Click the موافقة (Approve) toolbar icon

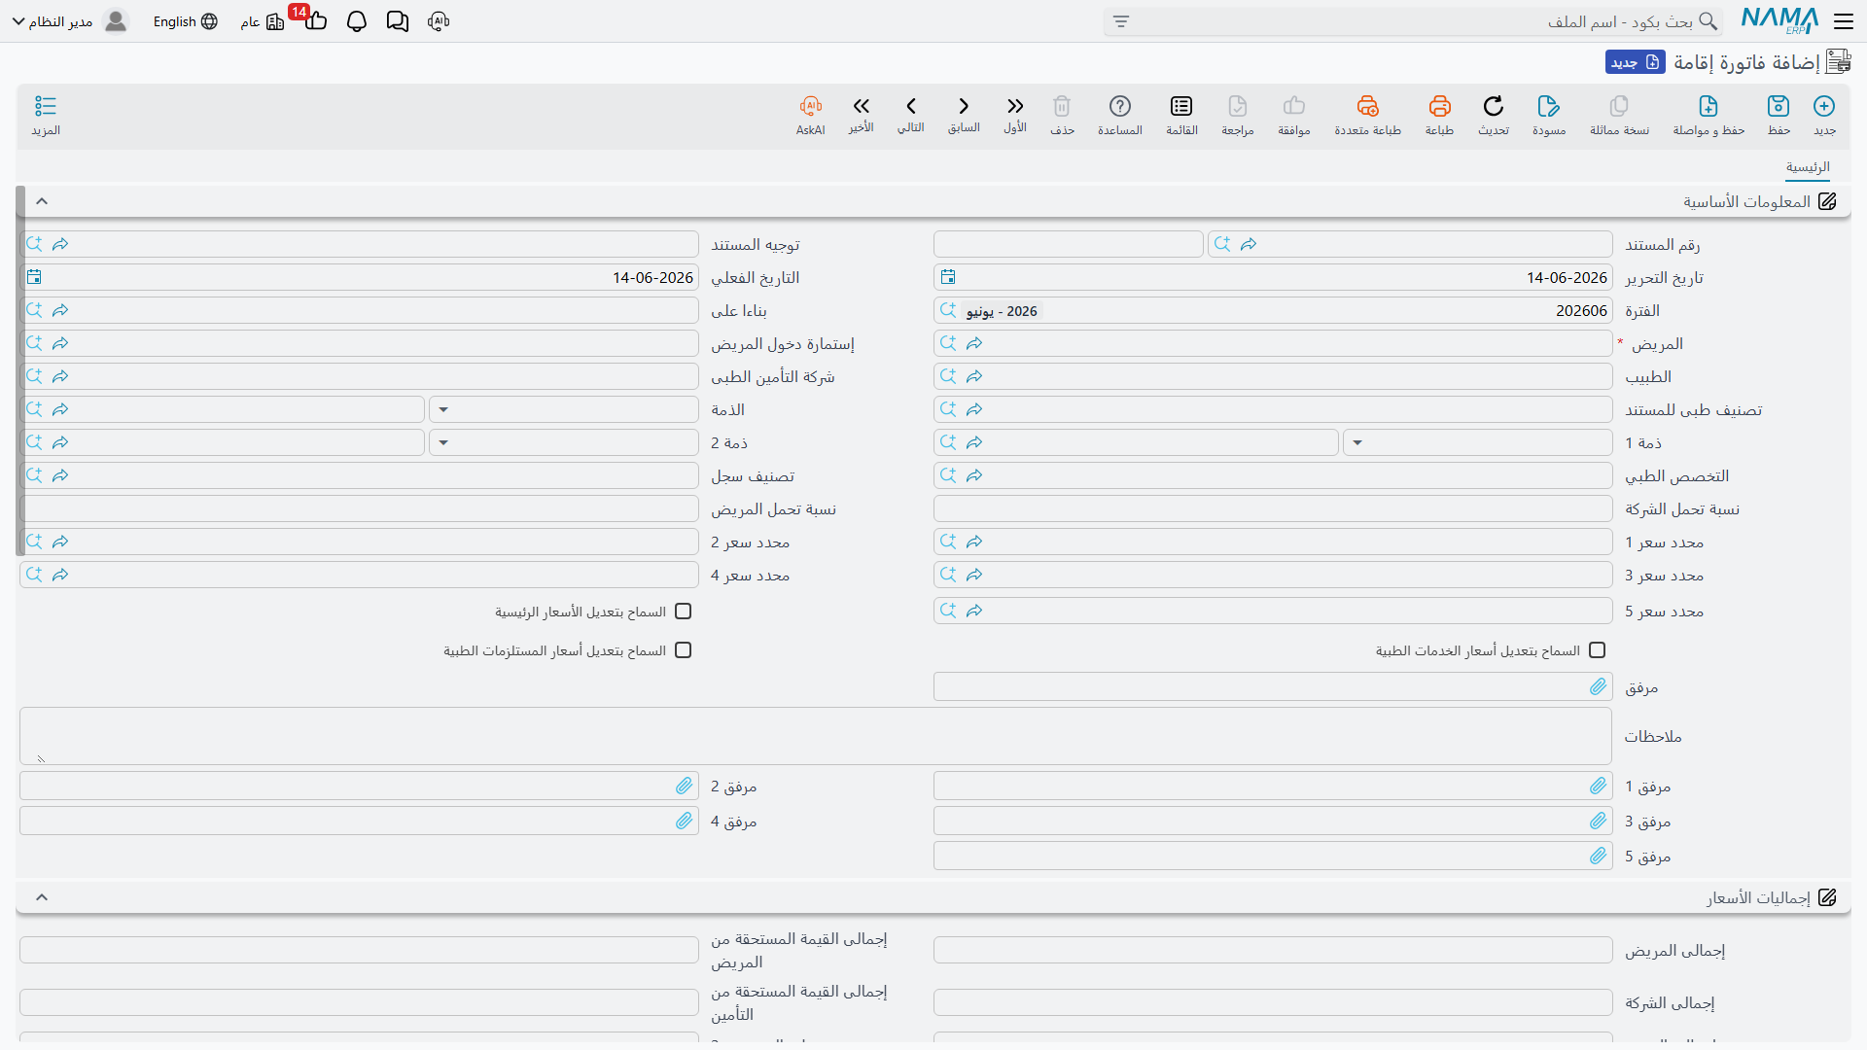pos(1294,106)
